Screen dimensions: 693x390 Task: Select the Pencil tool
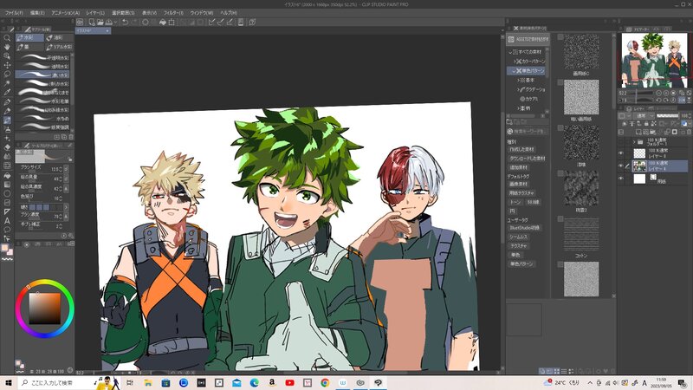[7, 111]
